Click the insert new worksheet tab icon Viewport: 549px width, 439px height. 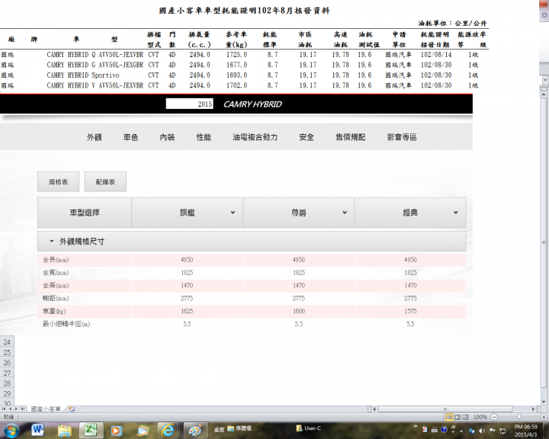pos(72,409)
